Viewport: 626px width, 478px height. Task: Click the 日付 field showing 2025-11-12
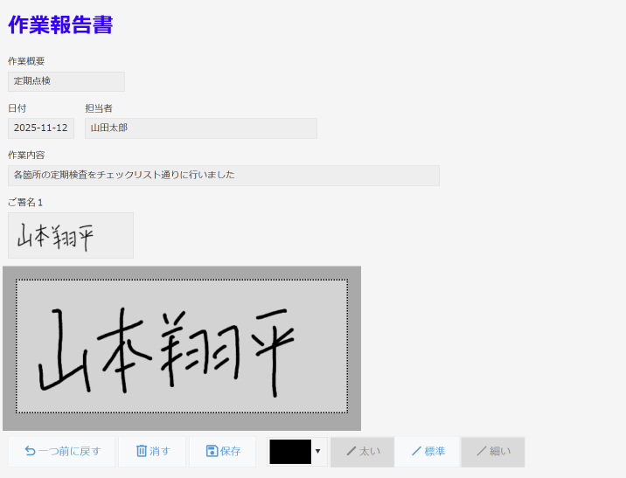tap(41, 128)
